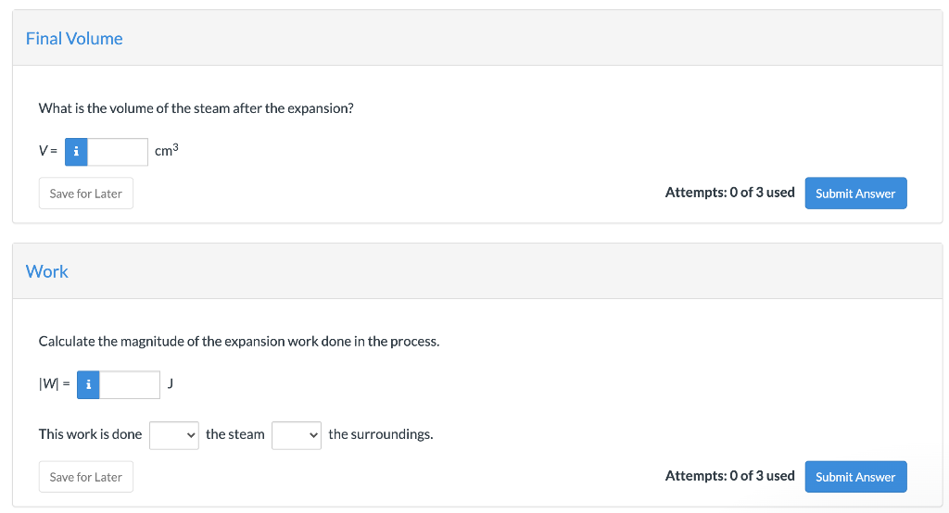Click the "This work is done" label
Viewport: 949px width, 513px height.
tap(90, 434)
